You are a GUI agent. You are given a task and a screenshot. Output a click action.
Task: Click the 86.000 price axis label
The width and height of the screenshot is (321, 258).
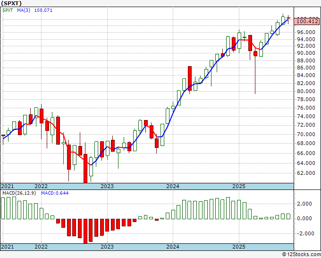306,68
